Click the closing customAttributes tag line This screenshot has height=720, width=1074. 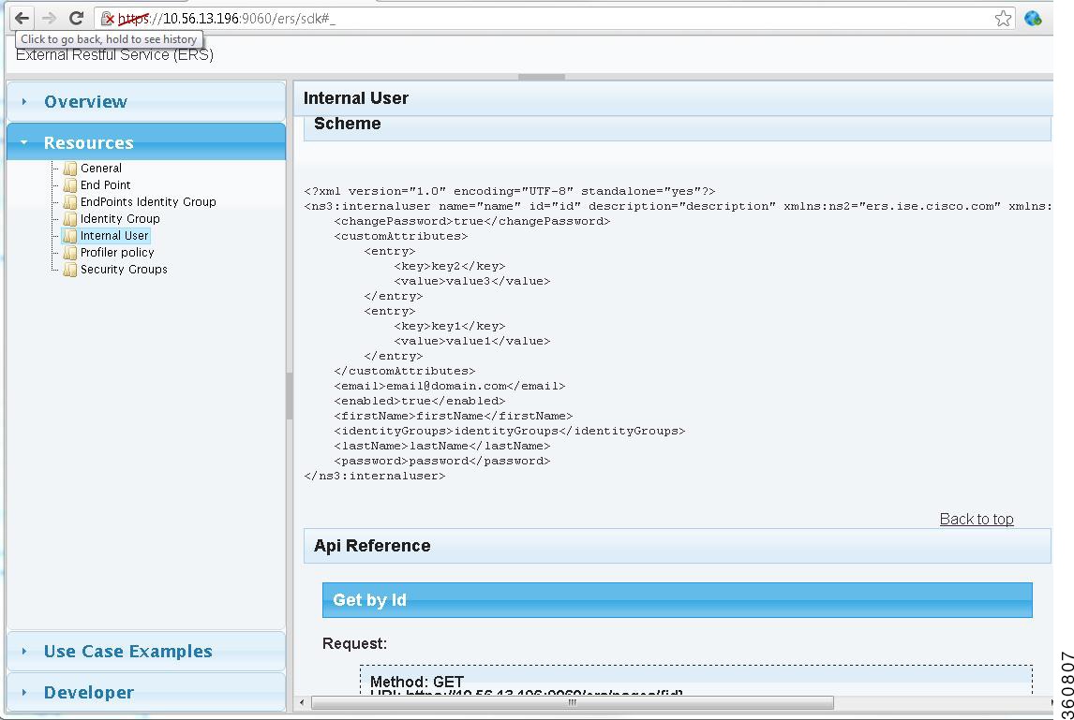(x=404, y=371)
